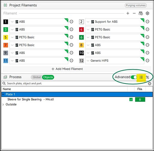Click the add filament plus icon
Image resolution: width=154 pixels, height=151 pixels.
click(128, 13)
